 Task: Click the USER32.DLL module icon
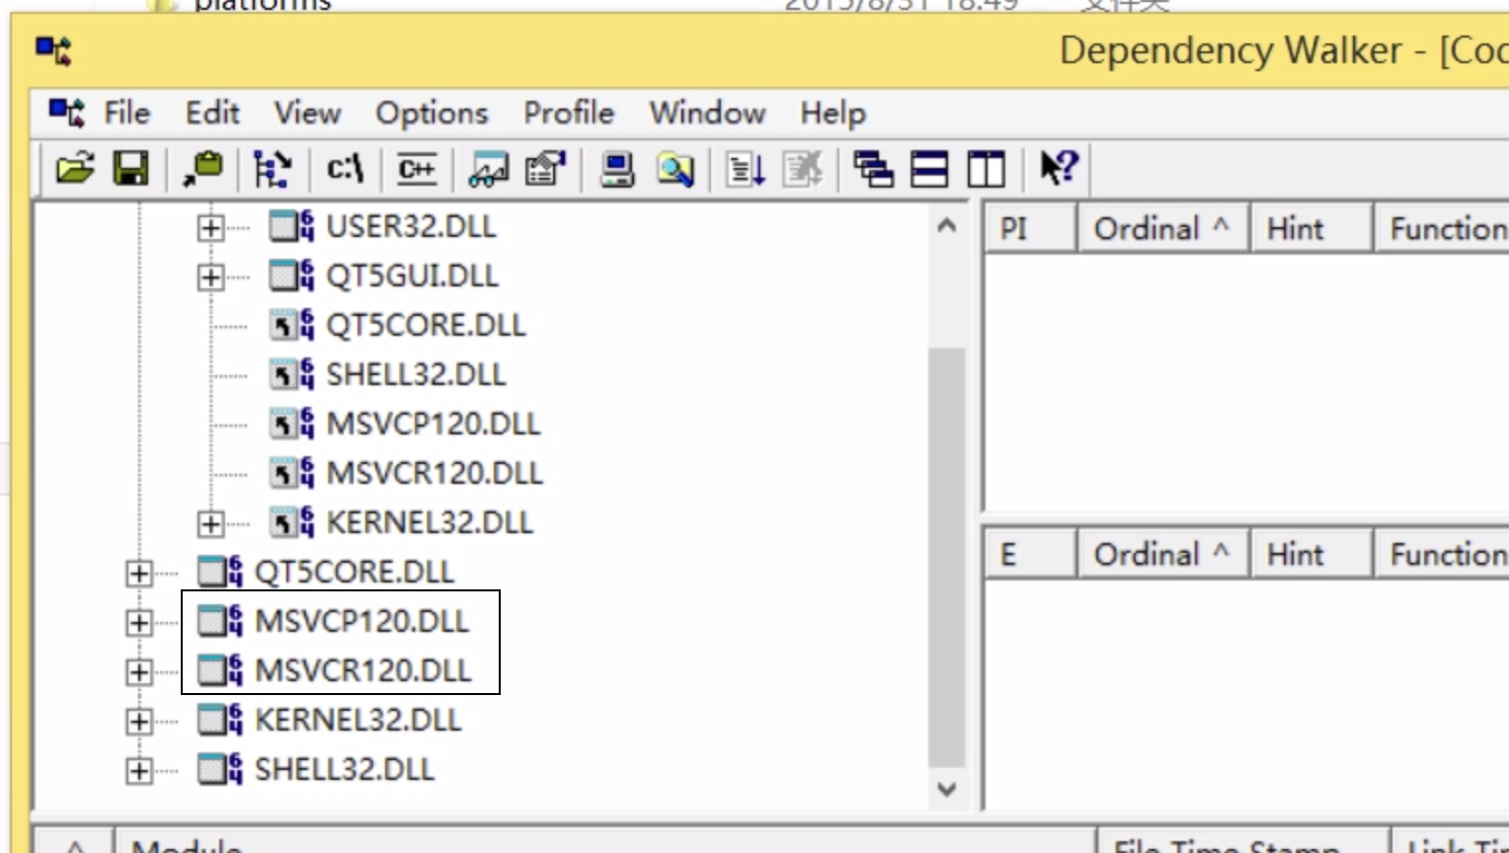[291, 226]
